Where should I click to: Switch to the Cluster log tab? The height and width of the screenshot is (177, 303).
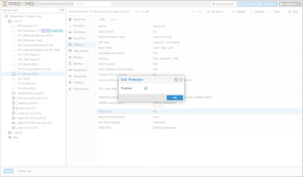pyautogui.click(x=24, y=171)
